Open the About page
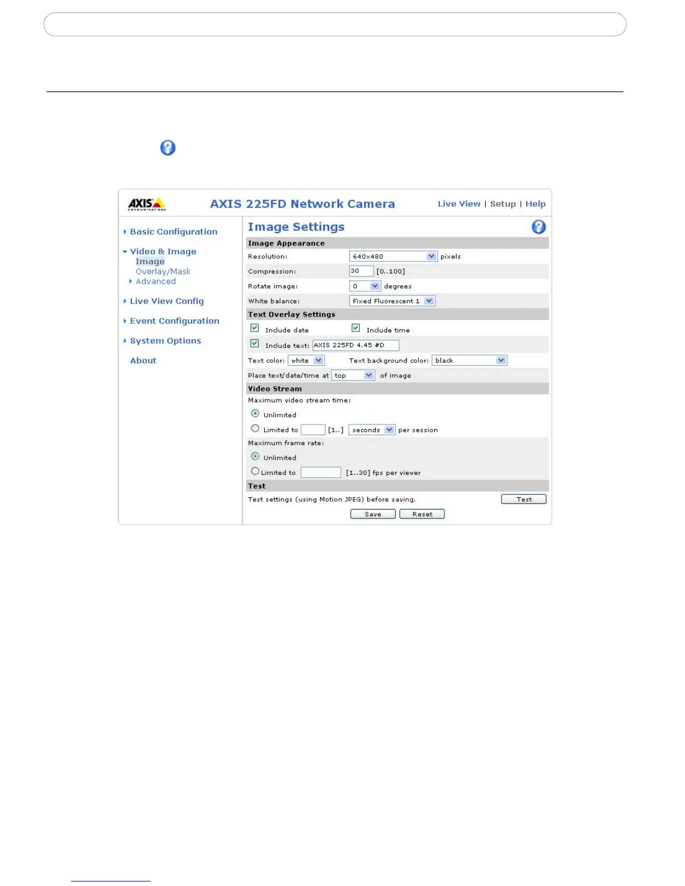Screen dimensions: 685x886 pos(143,361)
